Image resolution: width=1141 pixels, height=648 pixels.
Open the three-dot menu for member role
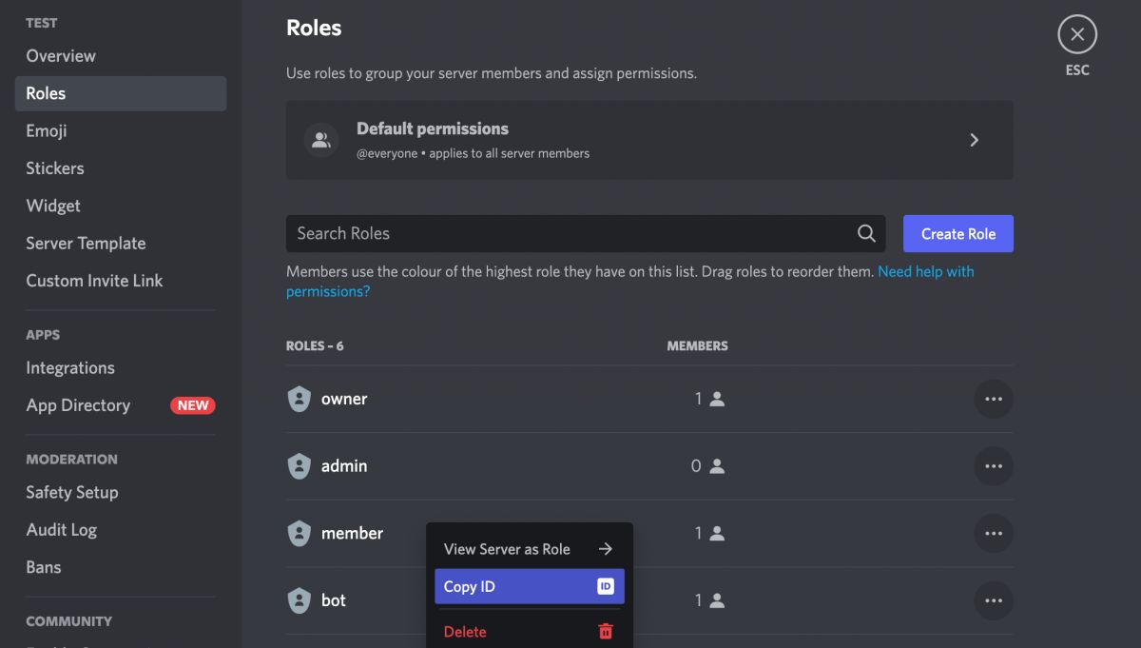point(993,534)
